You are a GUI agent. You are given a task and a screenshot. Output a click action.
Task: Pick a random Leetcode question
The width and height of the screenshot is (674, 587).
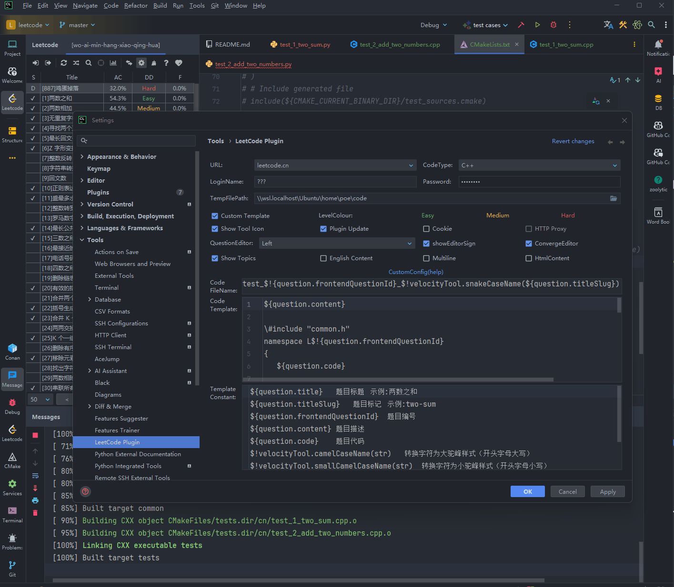(76, 63)
